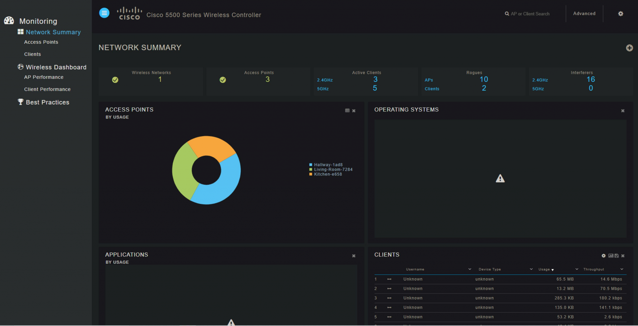Image resolution: width=638 pixels, height=326 pixels.
Task: Click the Wireless Dashboard globe icon
Action: pyautogui.click(x=21, y=67)
